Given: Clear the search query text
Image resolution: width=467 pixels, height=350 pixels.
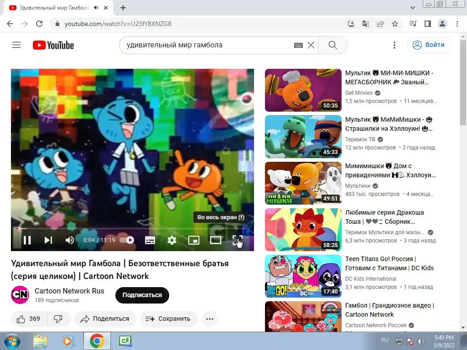Looking at the screenshot, I should 311,45.
